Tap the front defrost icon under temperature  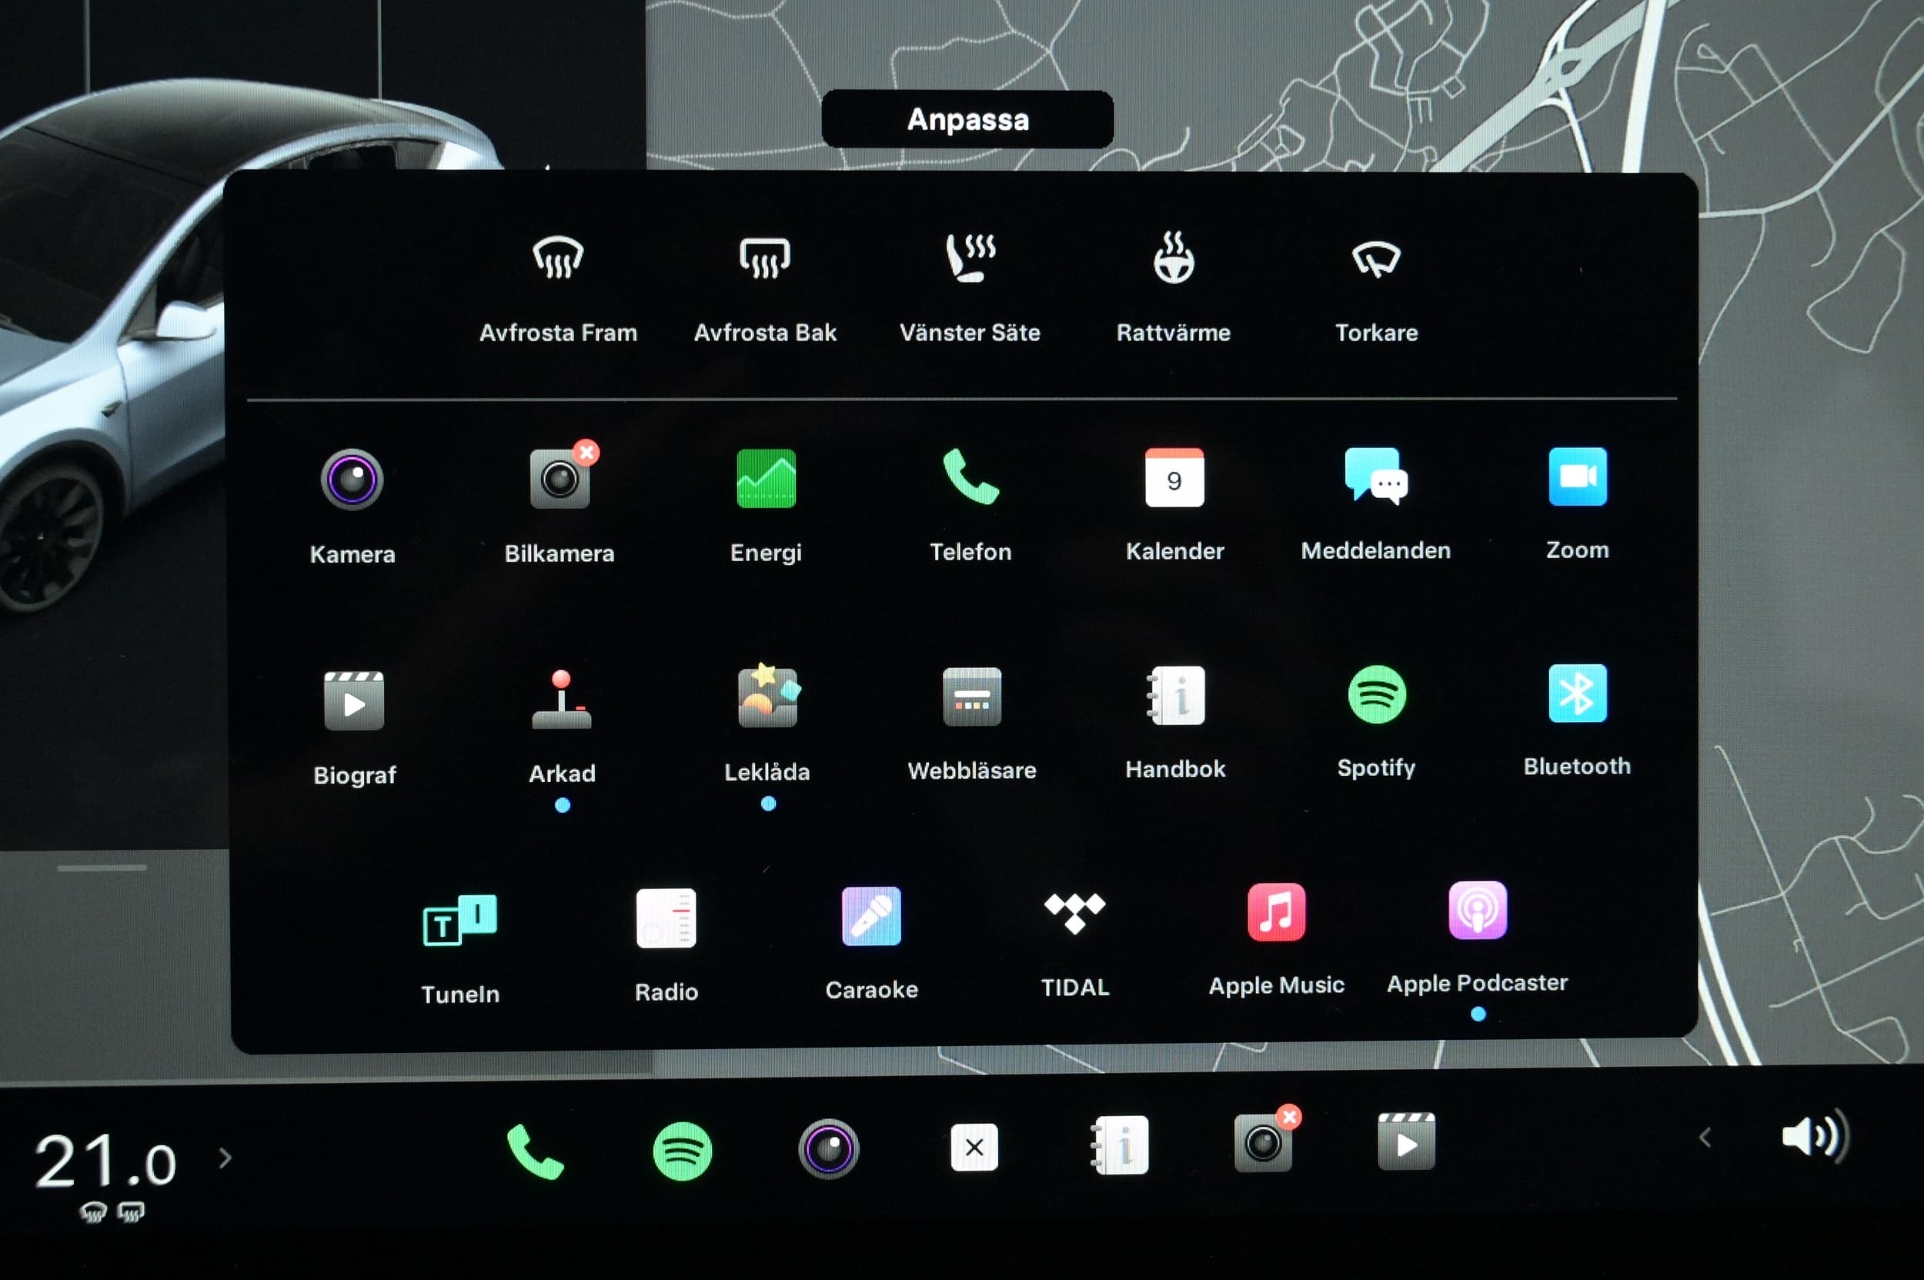(x=93, y=1212)
